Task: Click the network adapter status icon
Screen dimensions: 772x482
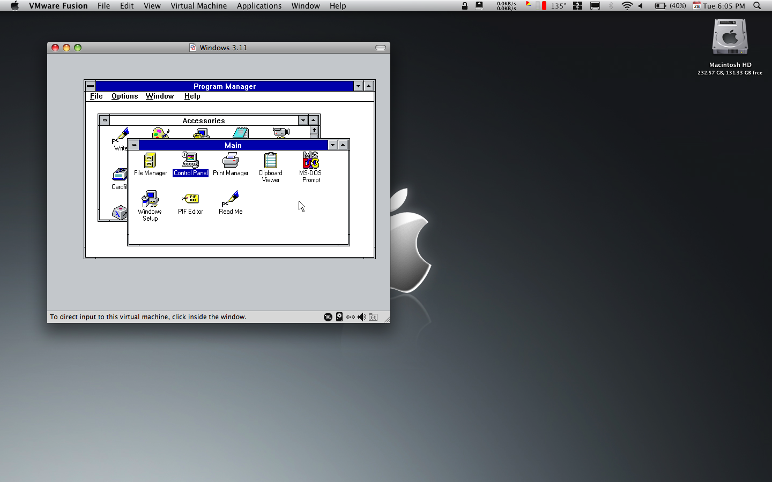Action: click(351, 317)
